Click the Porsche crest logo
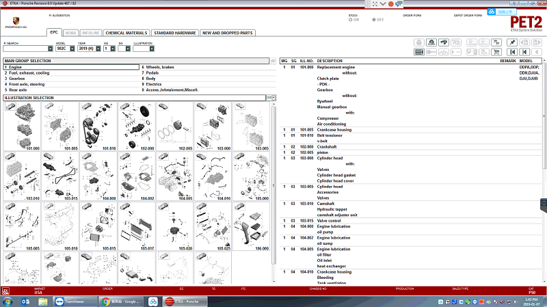547x307 pixels. 16,21
